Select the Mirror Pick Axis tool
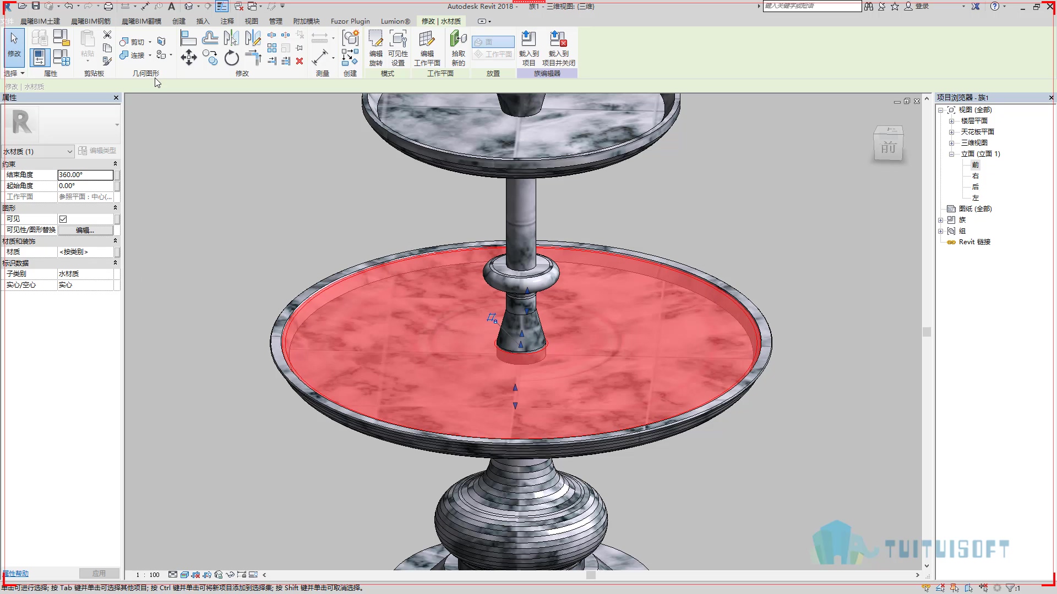Viewport: 1057px width, 594px height. point(231,38)
